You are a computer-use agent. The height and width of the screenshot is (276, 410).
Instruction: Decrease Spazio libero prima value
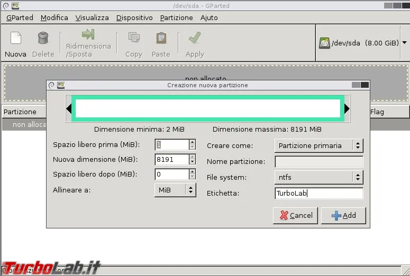192,147
